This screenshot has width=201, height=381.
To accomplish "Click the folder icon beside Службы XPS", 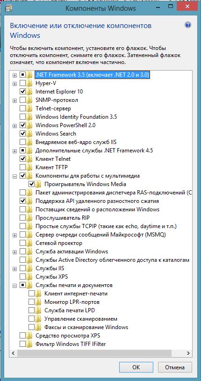I will [x=29, y=276].
